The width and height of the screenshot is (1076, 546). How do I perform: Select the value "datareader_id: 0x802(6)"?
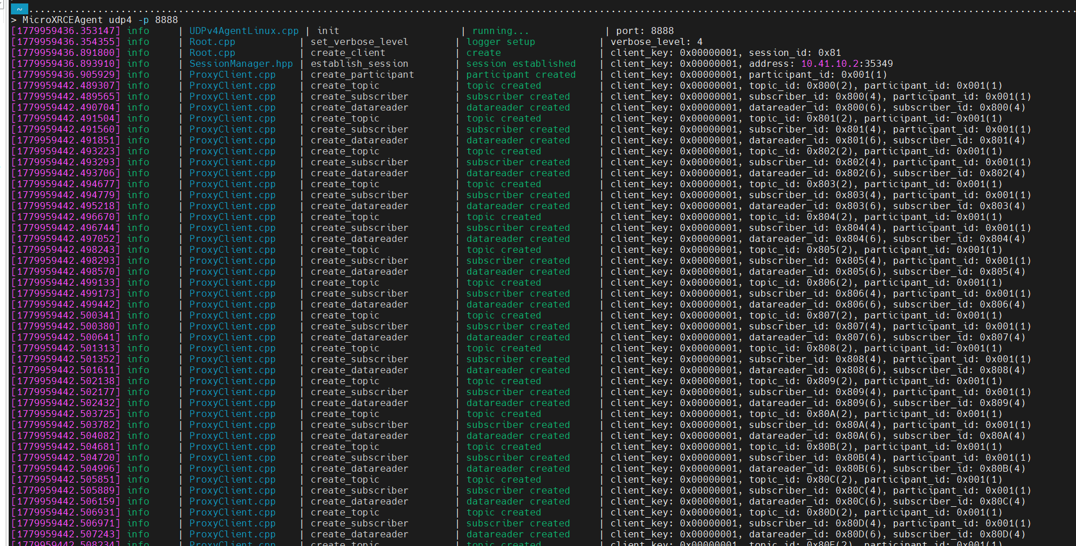click(x=815, y=173)
